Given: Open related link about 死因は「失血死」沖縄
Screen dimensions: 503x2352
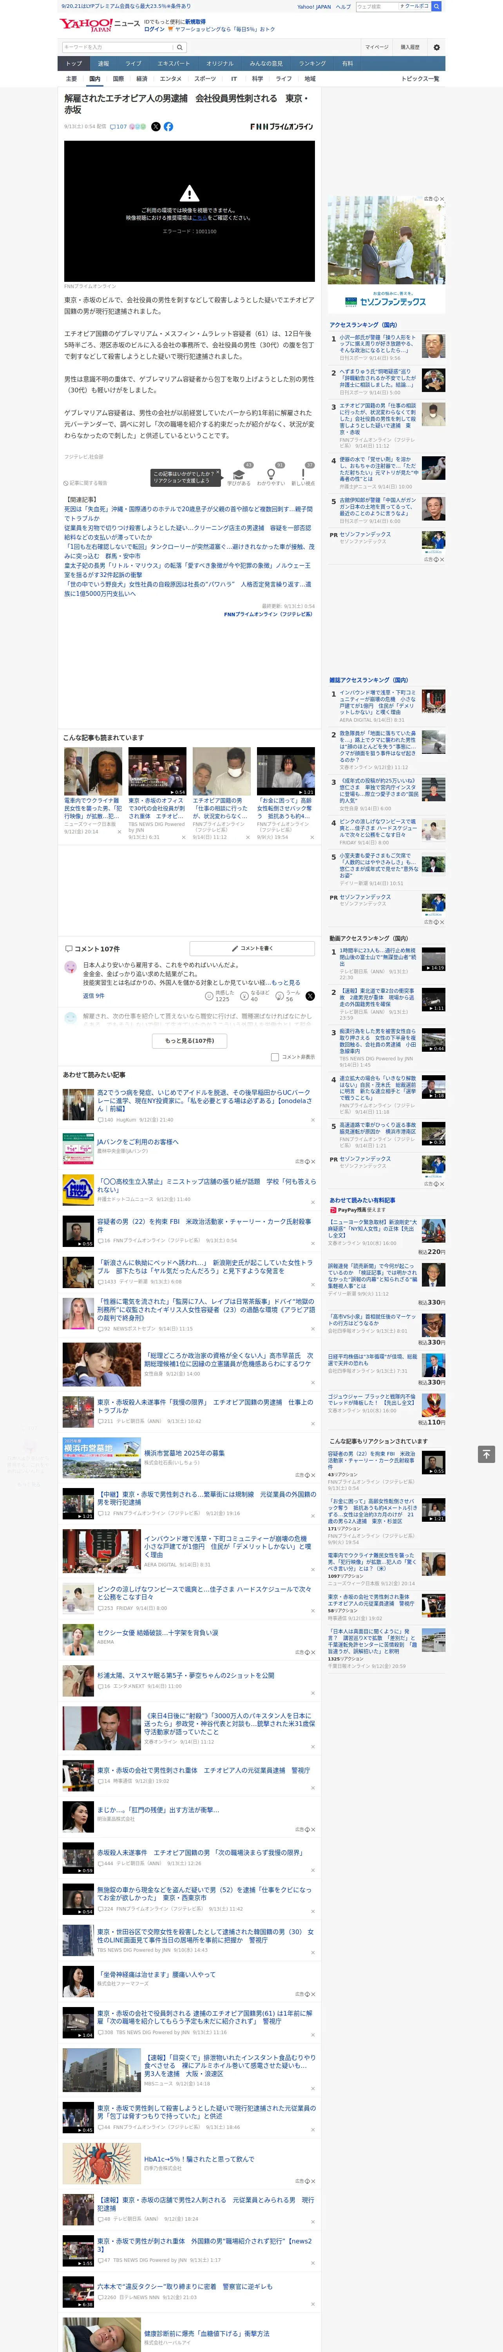Looking at the screenshot, I should [188, 513].
